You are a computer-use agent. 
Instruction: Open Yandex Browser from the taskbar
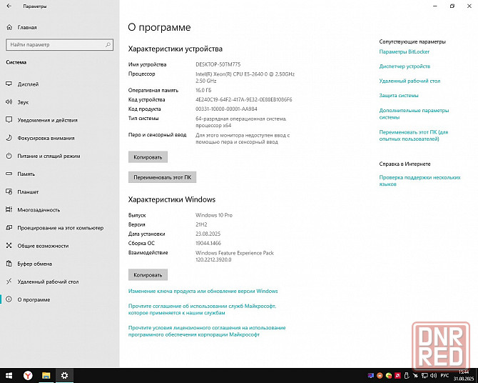tap(28, 375)
